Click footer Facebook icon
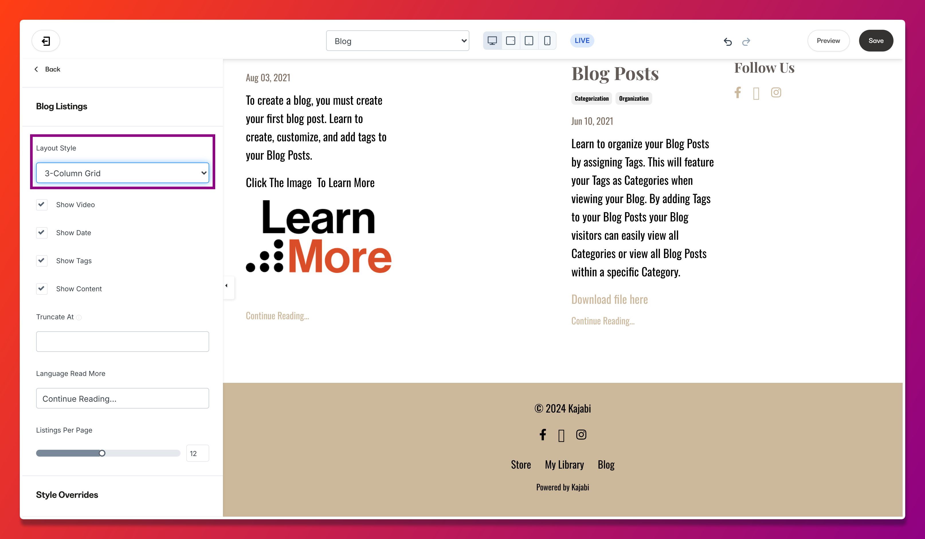 pyautogui.click(x=543, y=435)
